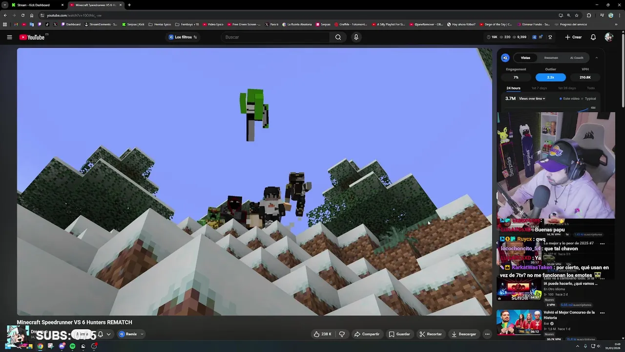Open Volvió el Mejor Concurso title

(569, 315)
